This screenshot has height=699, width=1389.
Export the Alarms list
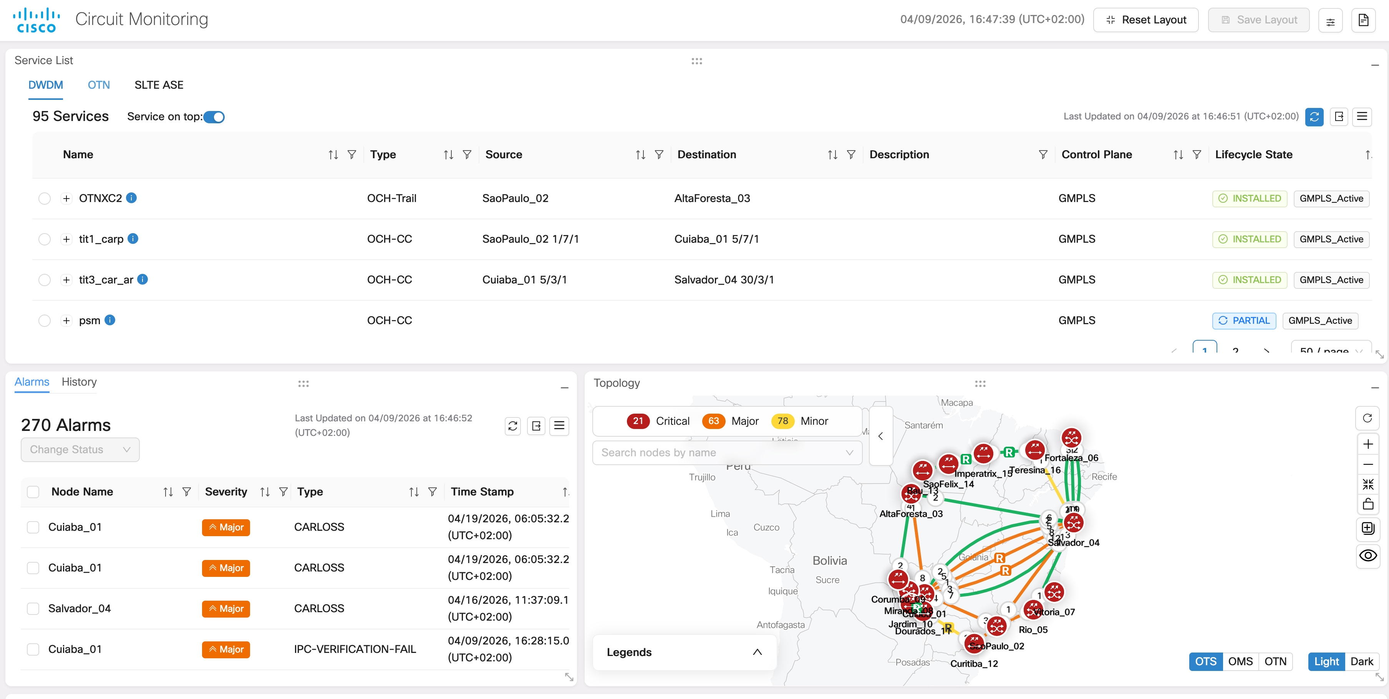[536, 426]
